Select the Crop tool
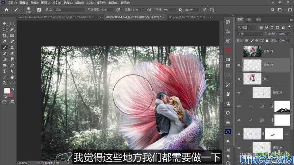 point(4,35)
